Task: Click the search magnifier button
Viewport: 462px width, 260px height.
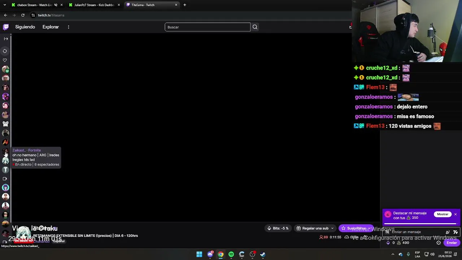Action: pyautogui.click(x=255, y=27)
